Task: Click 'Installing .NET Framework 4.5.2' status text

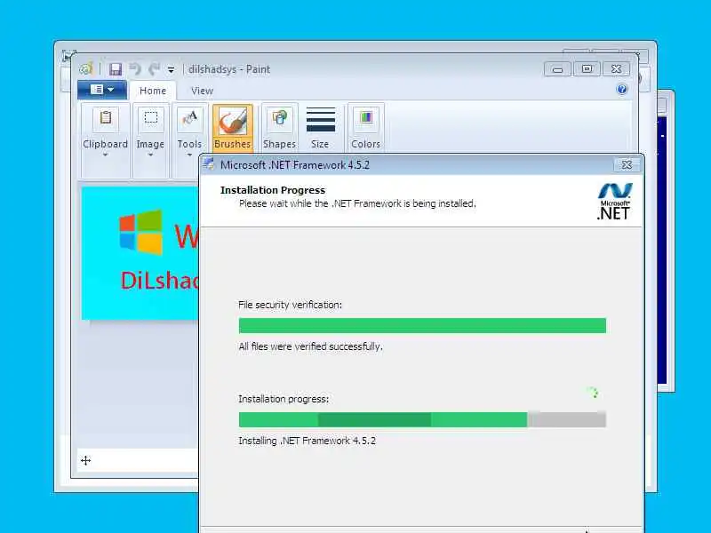Action: 307,441
